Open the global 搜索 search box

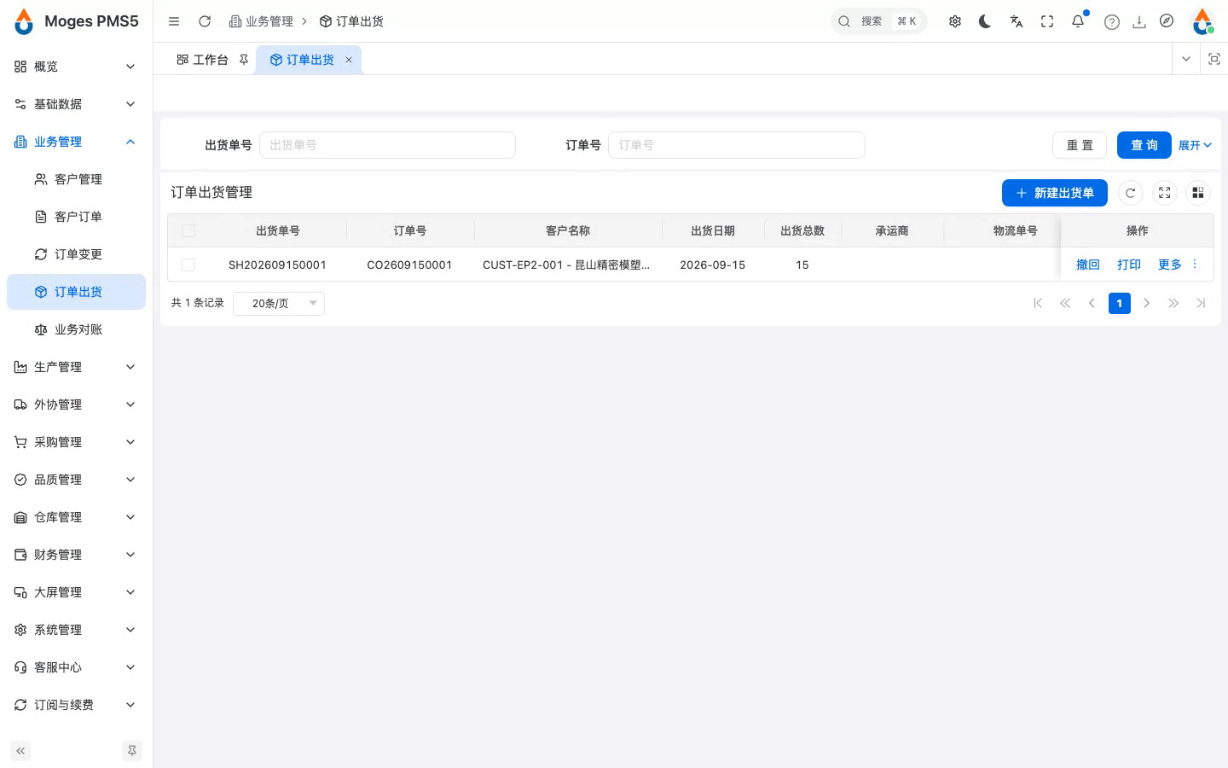(x=878, y=21)
